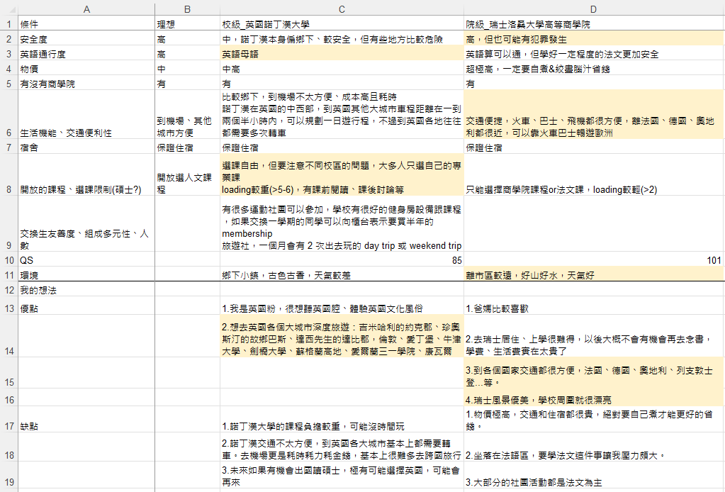Click the cell 離市區較遠，好山好水，天氣好

pos(594,274)
